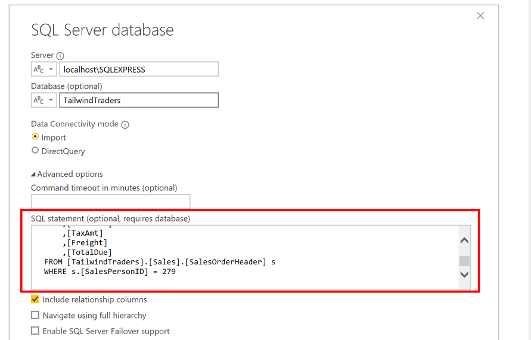Viewport: 531px width, 340px height.
Task: Click the Database text field
Action: coord(139,100)
